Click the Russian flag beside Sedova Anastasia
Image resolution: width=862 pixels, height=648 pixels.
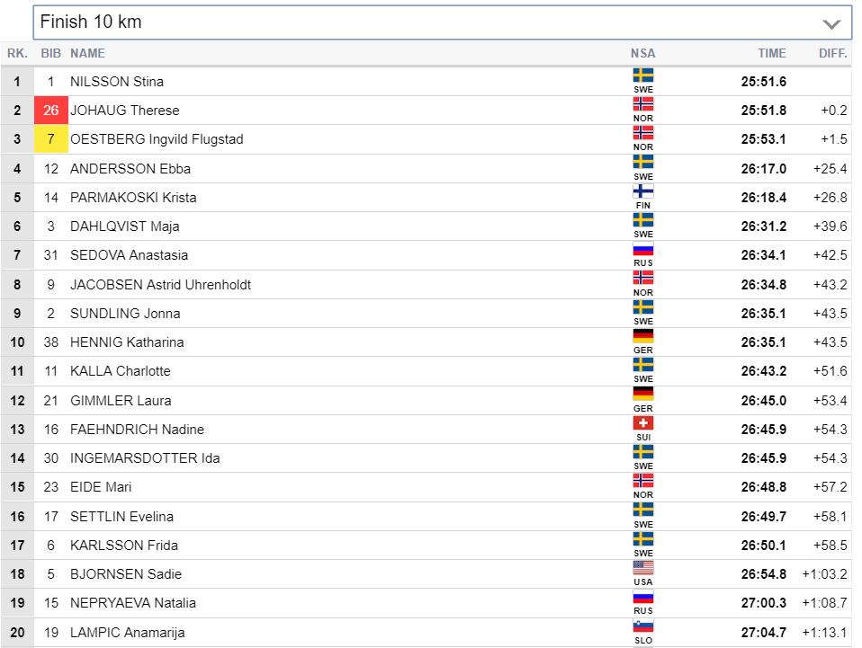point(642,250)
